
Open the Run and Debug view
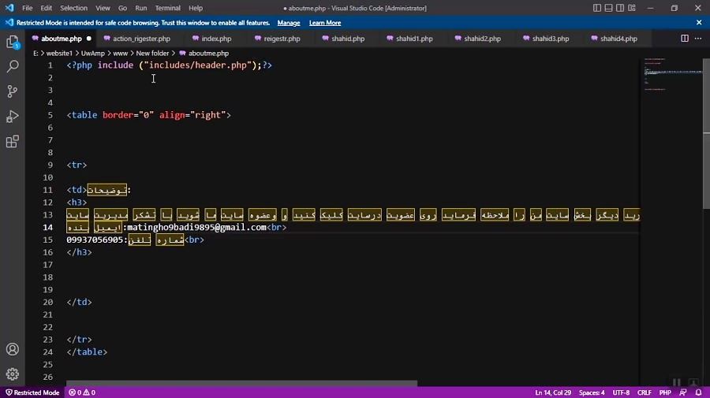(x=13, y=117)
